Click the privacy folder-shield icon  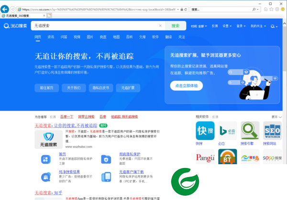click(x=106, y=159)
